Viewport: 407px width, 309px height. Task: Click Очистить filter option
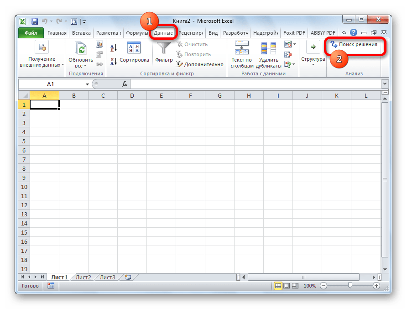click(x=192, y=44)
